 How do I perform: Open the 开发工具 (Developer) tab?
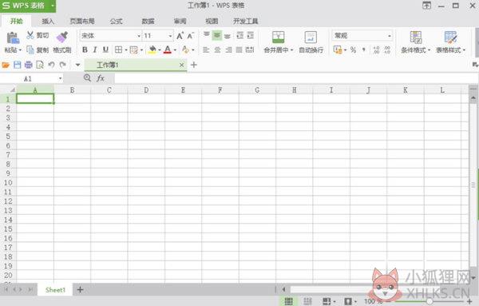coord(246,21)
